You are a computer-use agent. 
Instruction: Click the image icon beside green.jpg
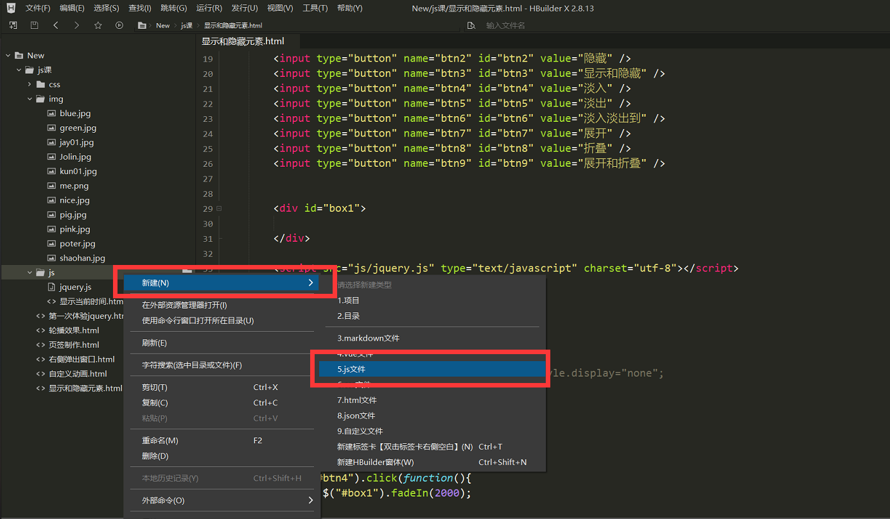point(51,128)
